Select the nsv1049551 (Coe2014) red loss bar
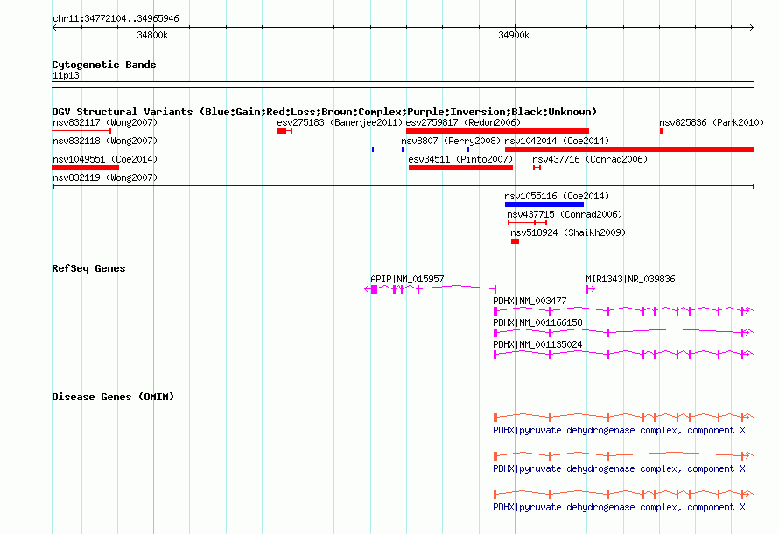 (x=86, y=168)
